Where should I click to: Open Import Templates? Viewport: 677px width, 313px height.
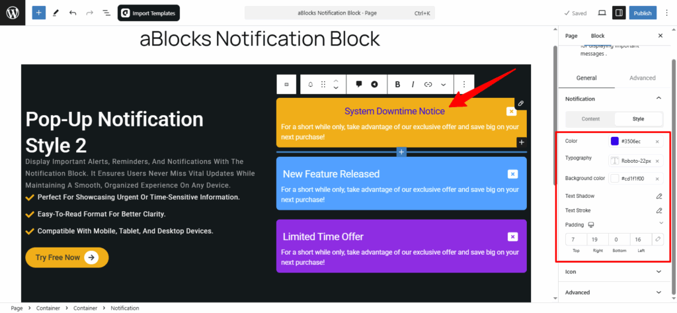149,13
